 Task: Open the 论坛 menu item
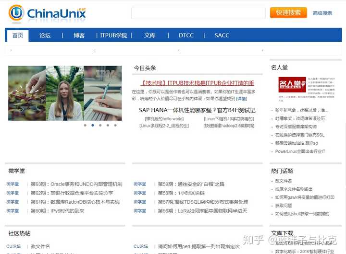pos(45,35)
